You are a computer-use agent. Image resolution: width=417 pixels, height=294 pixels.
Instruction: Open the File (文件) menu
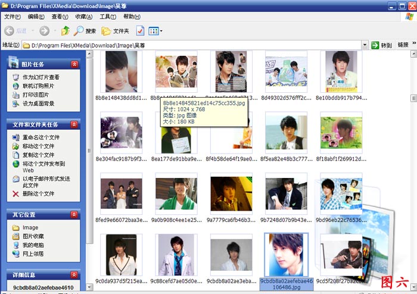(x=13, y=17)
